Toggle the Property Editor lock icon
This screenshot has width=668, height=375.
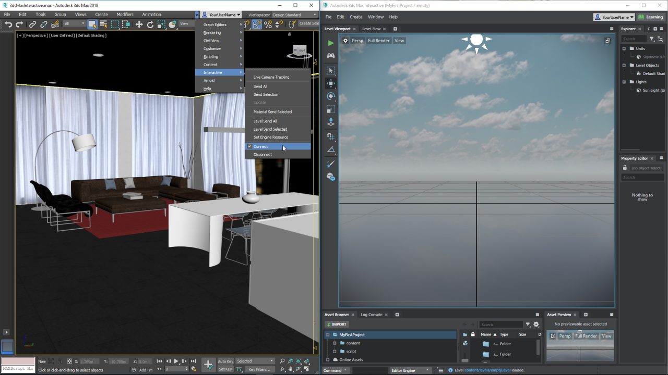coord(625,168)
